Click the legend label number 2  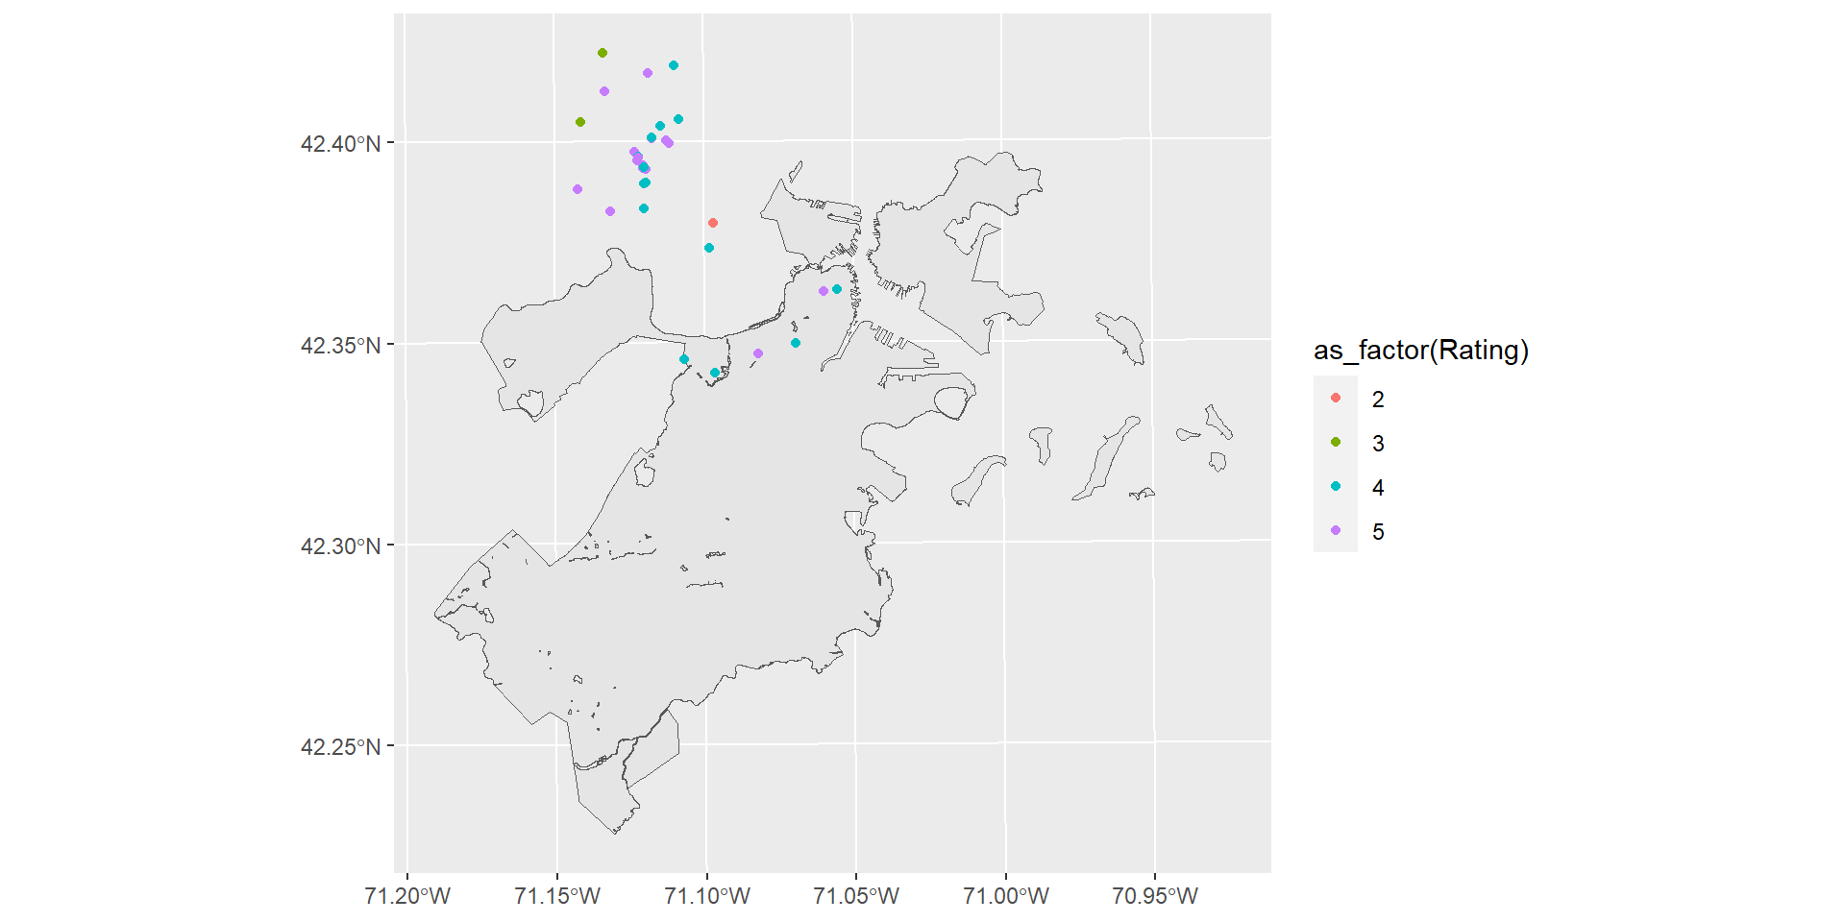pos(1378,400)
